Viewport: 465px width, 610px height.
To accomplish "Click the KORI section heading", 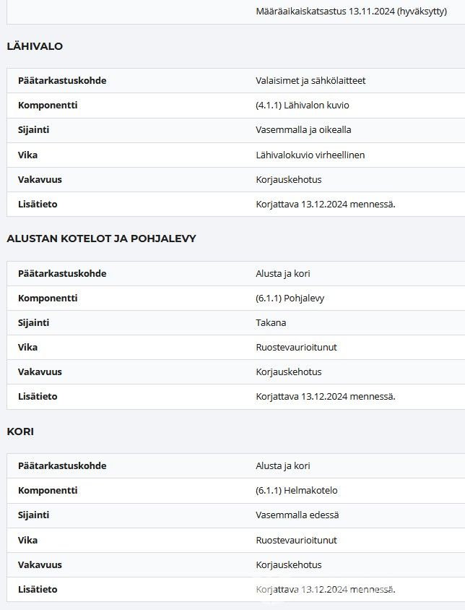I will click(x=20, y=431).
